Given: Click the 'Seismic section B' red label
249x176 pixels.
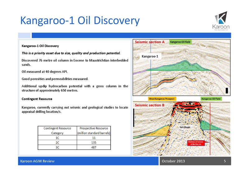Looking at the screenshot, I should tap(150, 105).
